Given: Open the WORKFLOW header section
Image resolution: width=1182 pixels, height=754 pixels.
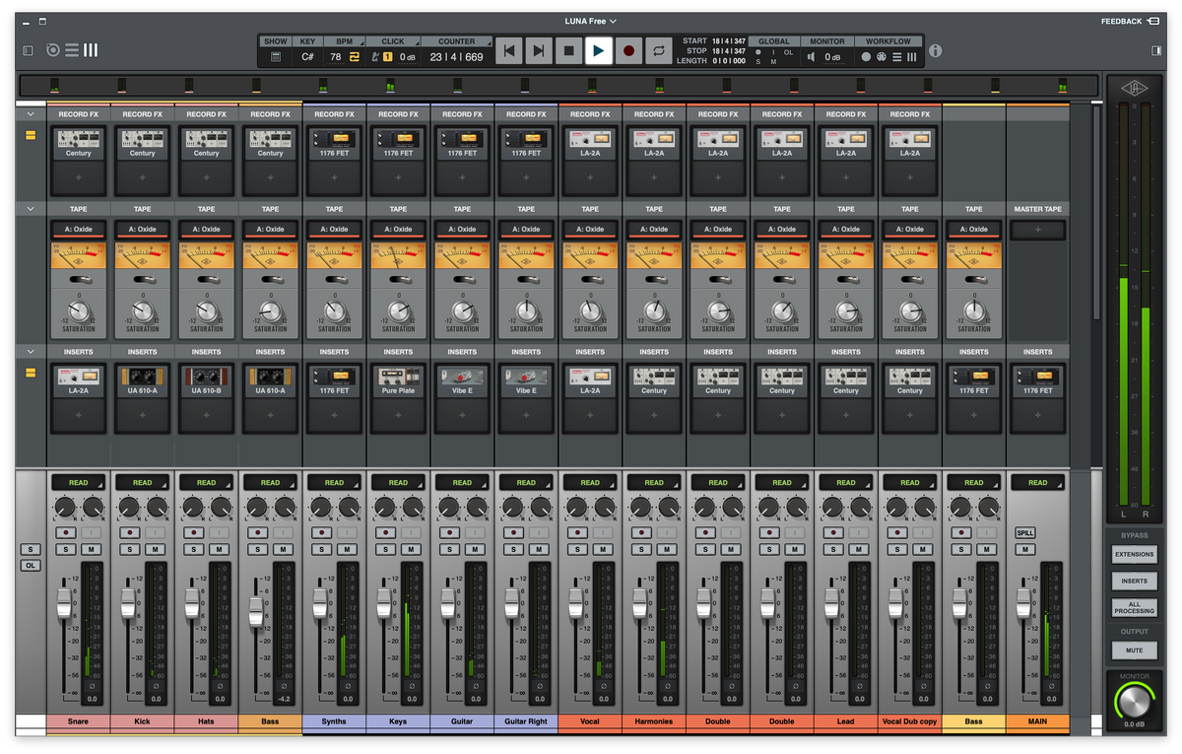Looking at the screenshot, I should click(x=888, y=41).
